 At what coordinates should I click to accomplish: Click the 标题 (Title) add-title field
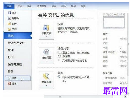123,57
